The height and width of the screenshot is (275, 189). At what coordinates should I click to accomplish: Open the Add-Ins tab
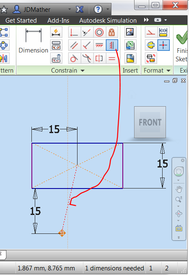point(58,21)
